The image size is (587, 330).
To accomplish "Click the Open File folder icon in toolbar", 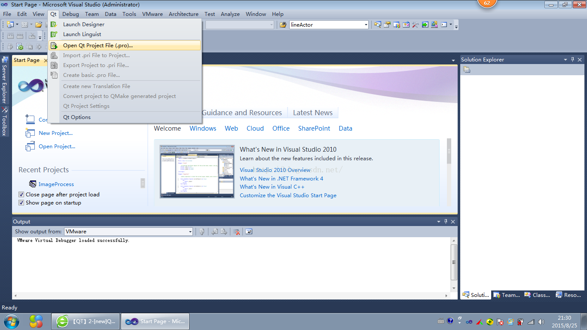I will tap(39, 24).
